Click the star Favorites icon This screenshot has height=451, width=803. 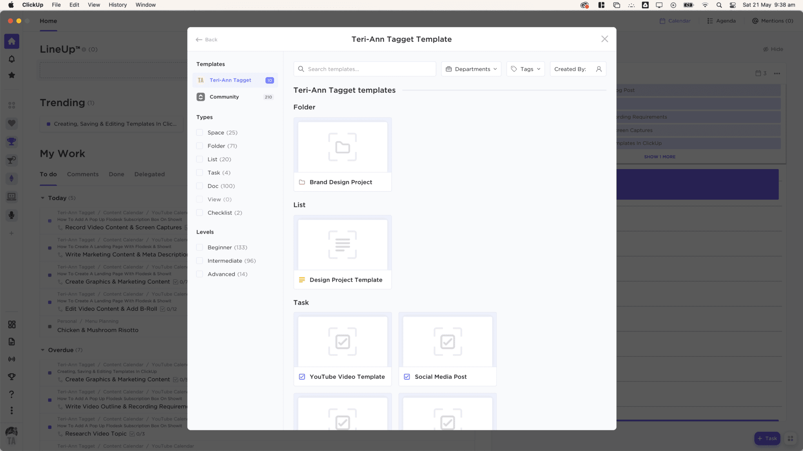click(x=11, y=74)
